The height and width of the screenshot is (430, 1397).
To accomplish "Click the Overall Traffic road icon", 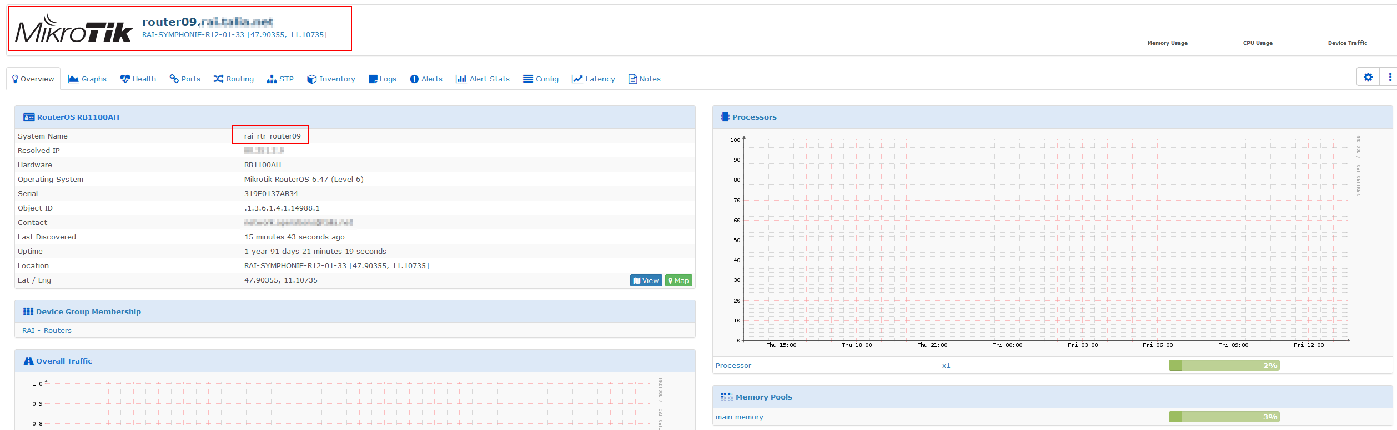I will (x=29, y=361).
